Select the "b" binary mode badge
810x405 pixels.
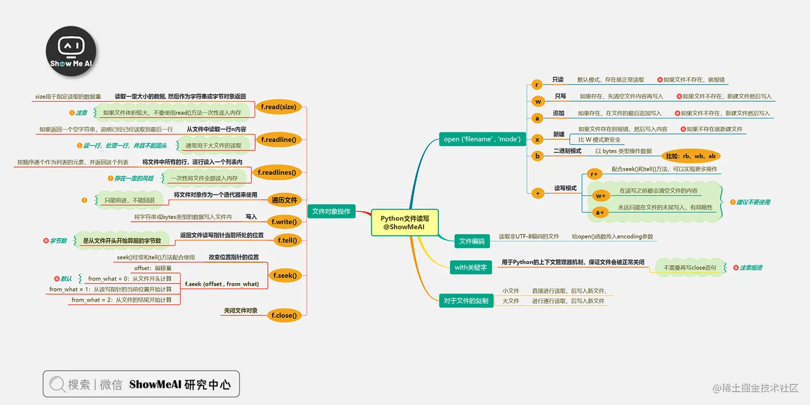click(x=537, y=156)
